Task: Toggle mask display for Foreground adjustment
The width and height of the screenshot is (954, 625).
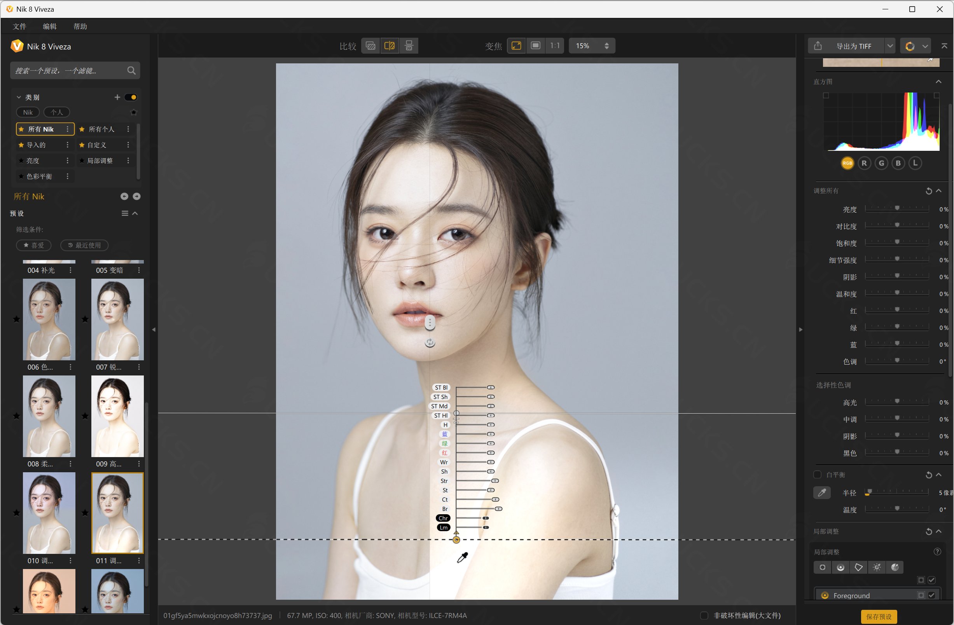Action: click(x=921, y=595)
